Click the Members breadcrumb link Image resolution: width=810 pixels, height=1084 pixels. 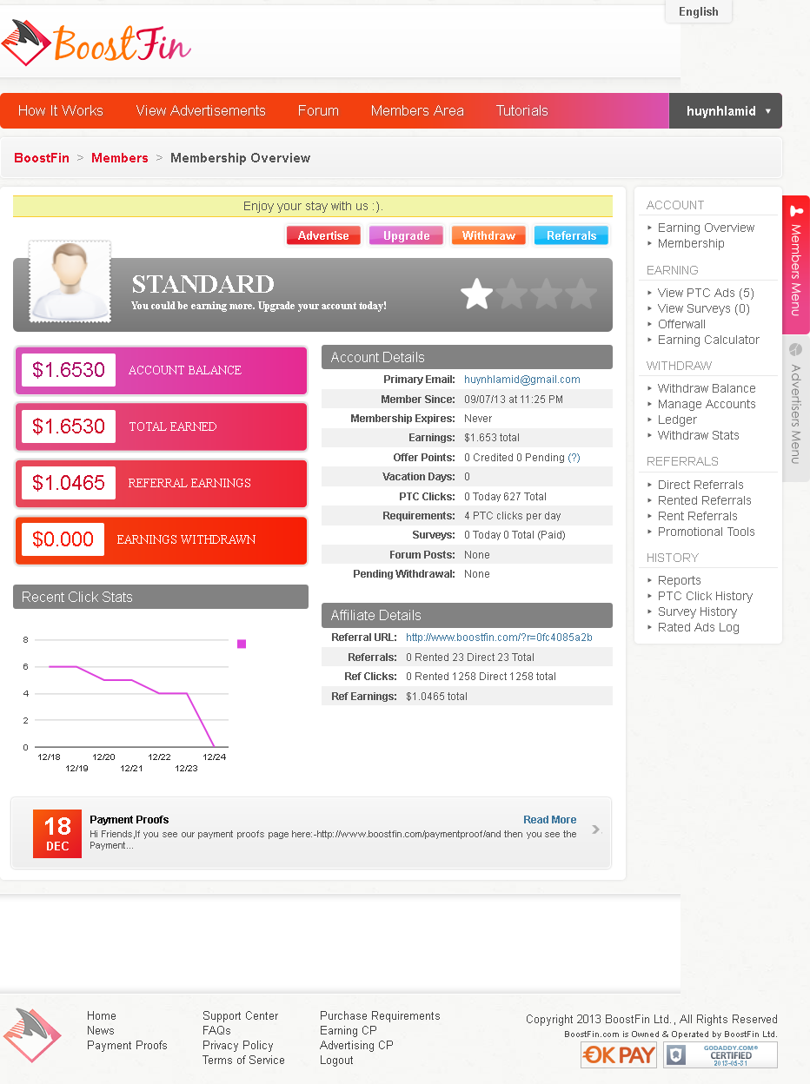(120, 158)
